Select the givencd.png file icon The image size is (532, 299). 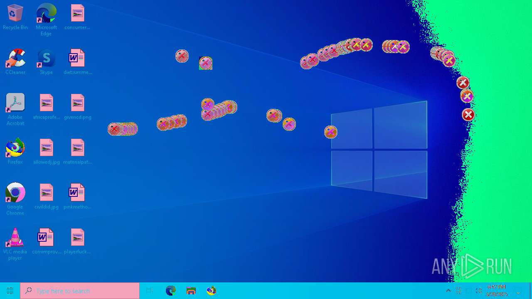[77, 107]
